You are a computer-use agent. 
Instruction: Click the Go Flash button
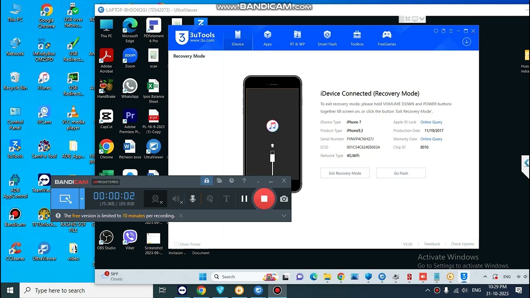coord(401,173)
